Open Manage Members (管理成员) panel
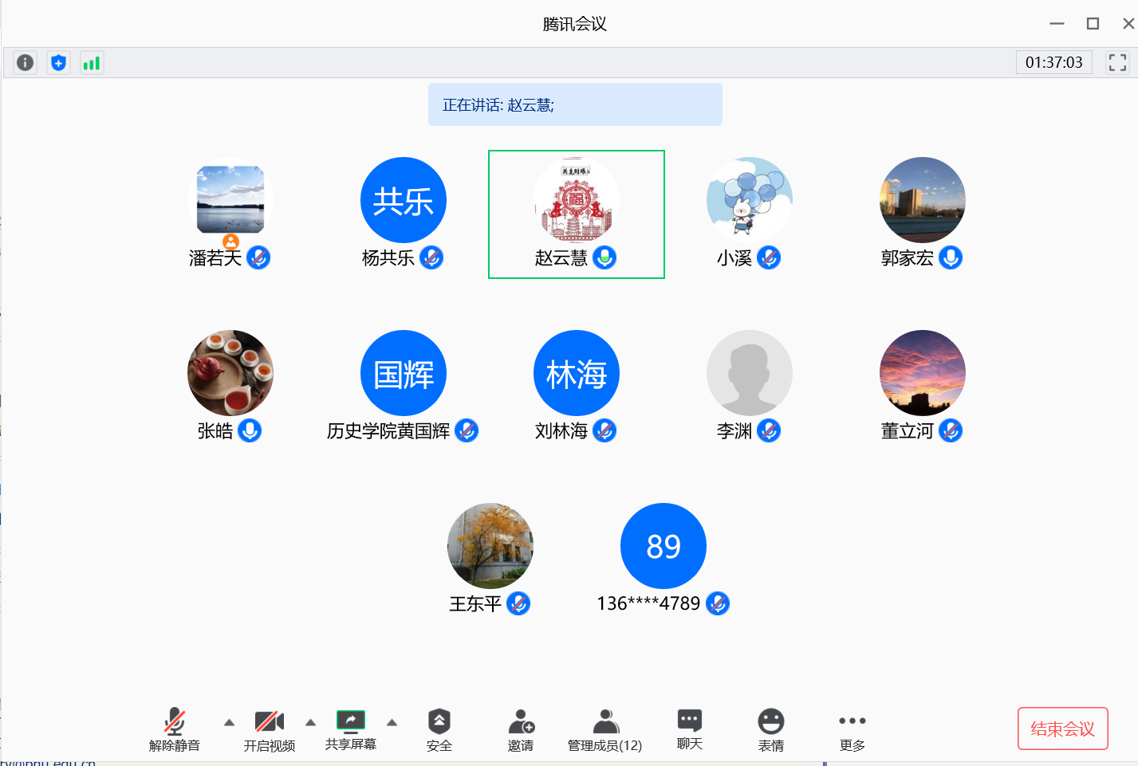The image size is (1138, 766). [x=604, y=729]
